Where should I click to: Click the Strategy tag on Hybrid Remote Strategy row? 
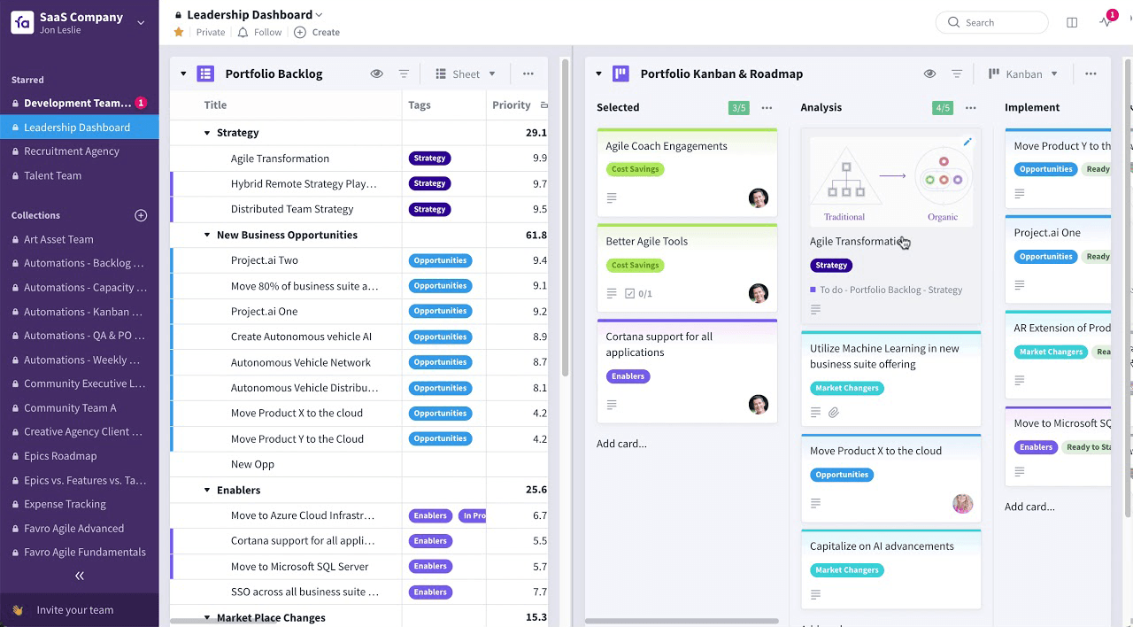[429, 183]
